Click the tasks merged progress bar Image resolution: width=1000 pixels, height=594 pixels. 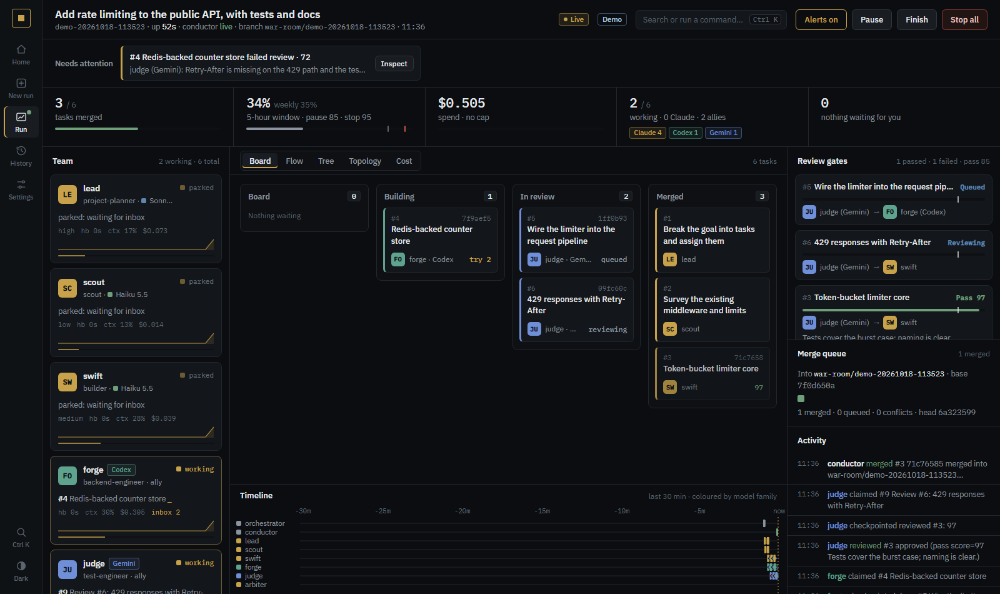tap(137, 129)
